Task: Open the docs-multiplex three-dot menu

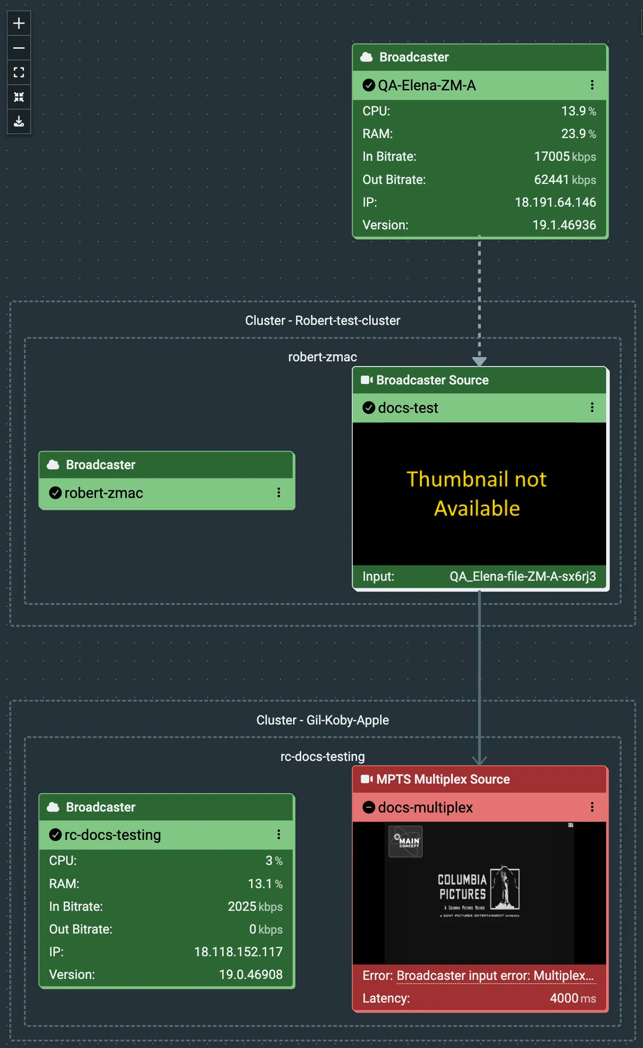Action: click(592, 807)
